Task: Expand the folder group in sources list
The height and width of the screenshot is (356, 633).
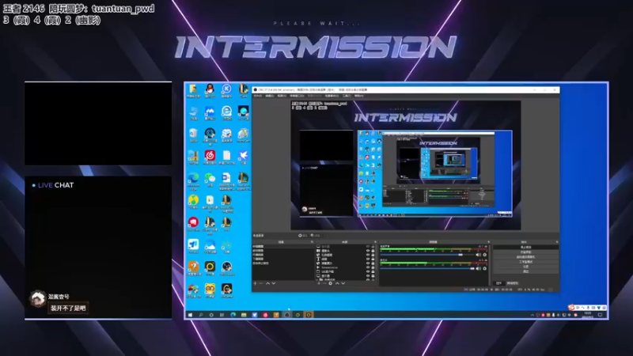Action: point(317,280)
